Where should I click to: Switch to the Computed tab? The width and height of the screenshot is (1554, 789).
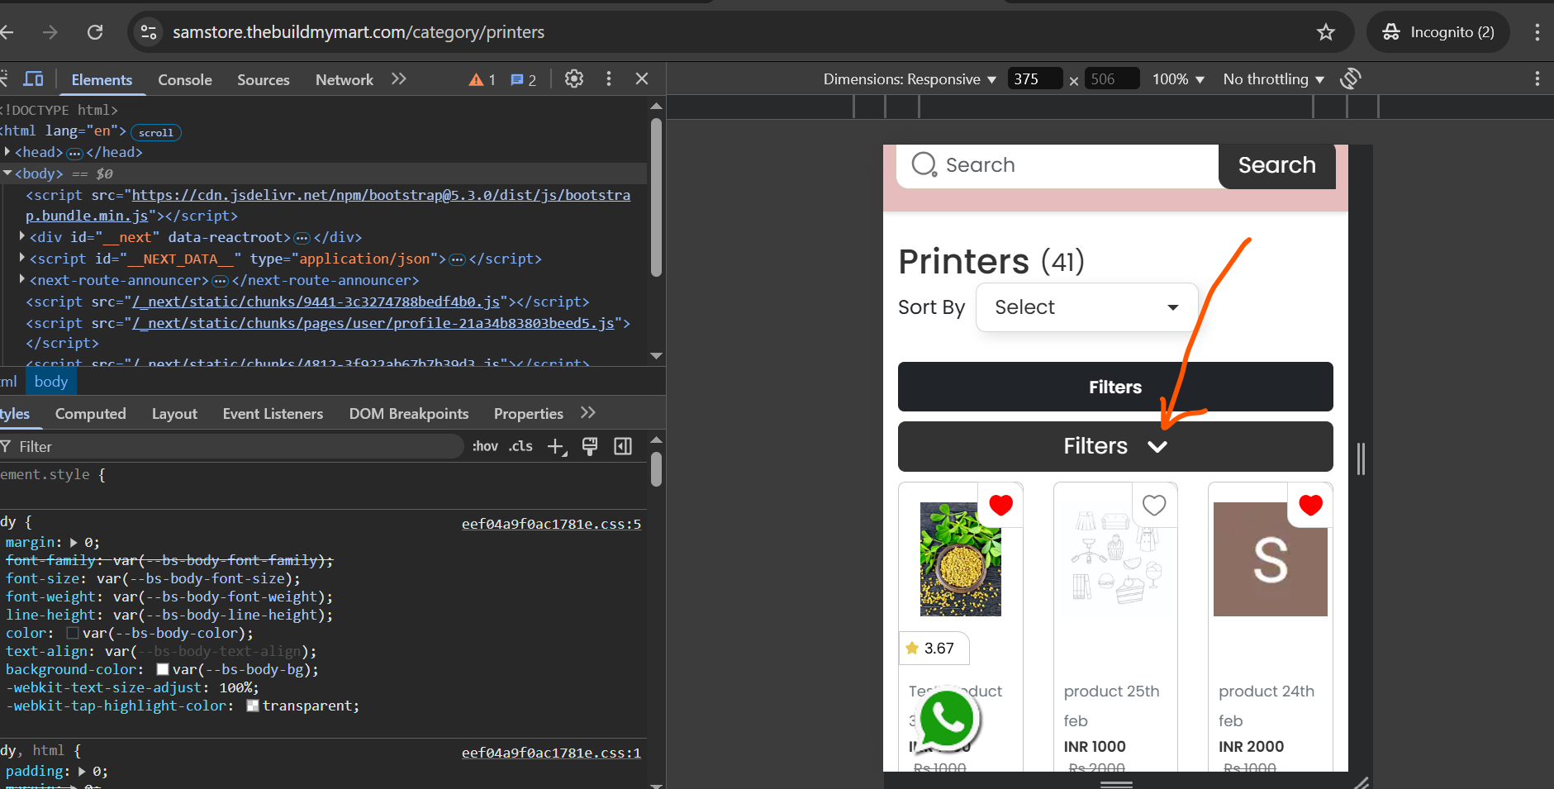pyautogui.click(x=91, y=414)
